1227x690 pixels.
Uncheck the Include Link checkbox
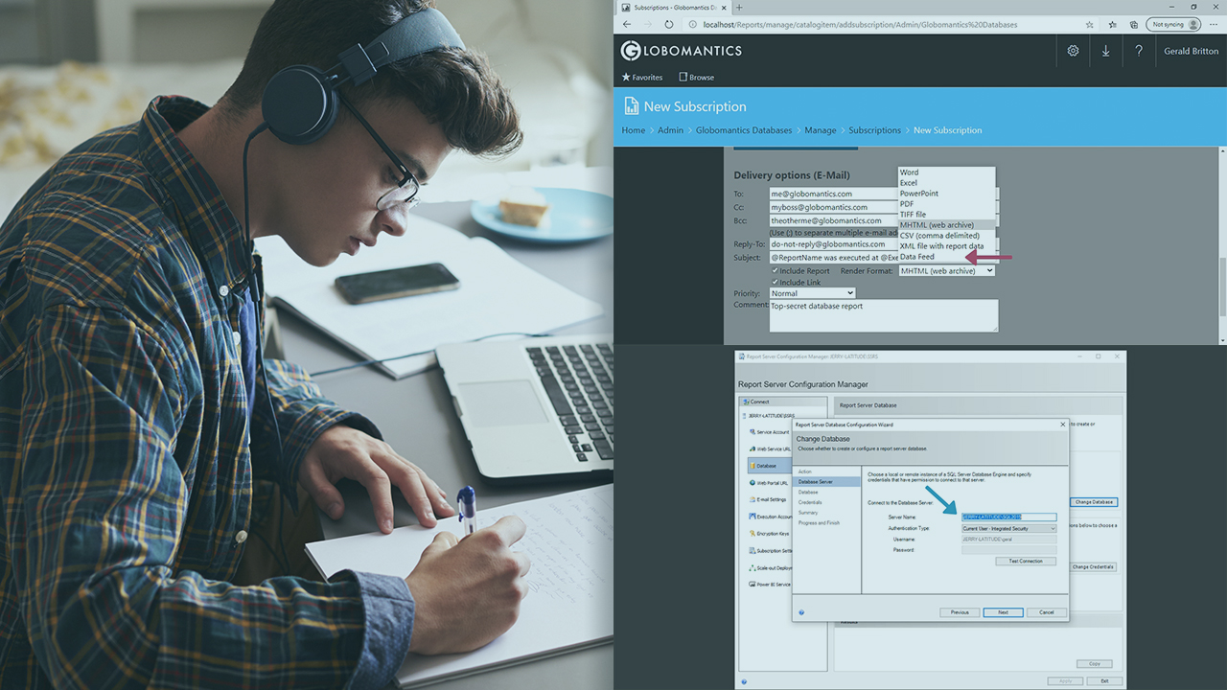pos(776,283)
